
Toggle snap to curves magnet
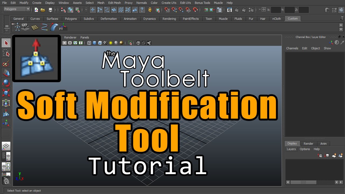point(174,10)
